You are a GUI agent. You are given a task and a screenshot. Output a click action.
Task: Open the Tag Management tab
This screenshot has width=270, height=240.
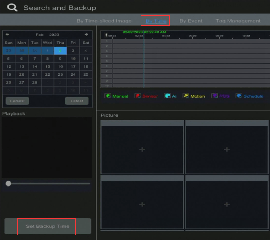(238, 21)
